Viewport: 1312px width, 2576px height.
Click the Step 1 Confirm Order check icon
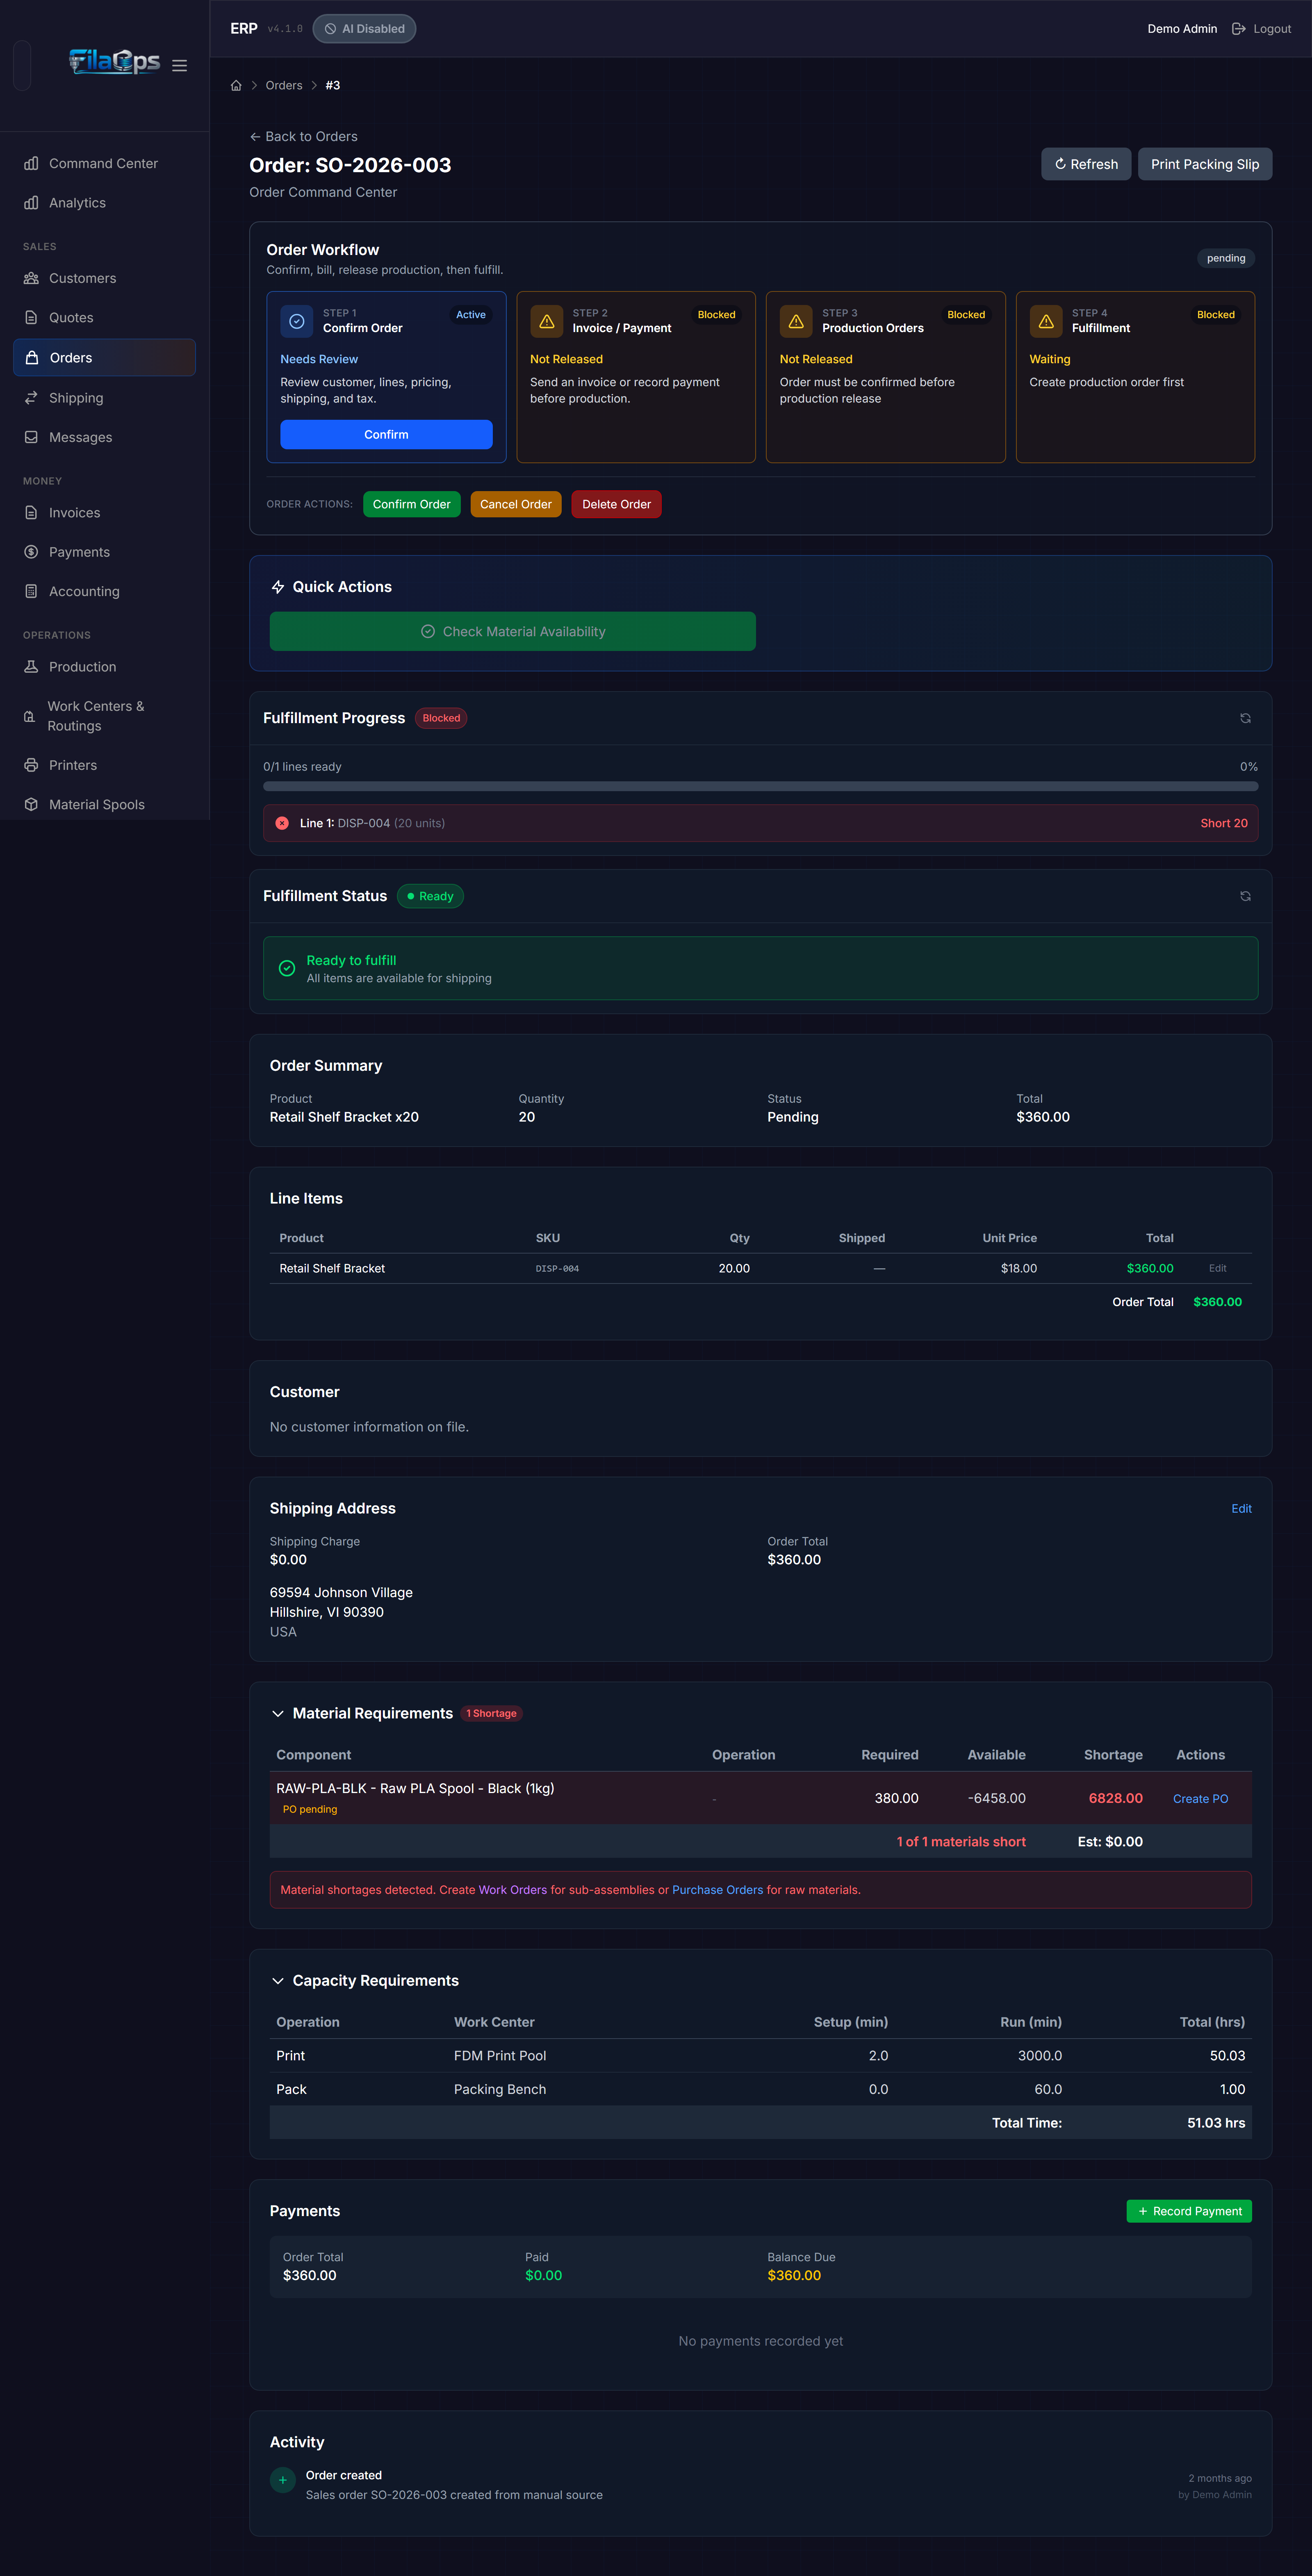pos(297,321)
